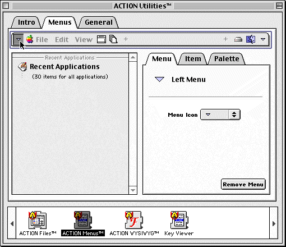Click the stacked documents icon in the menu bar

click(113, 39)
